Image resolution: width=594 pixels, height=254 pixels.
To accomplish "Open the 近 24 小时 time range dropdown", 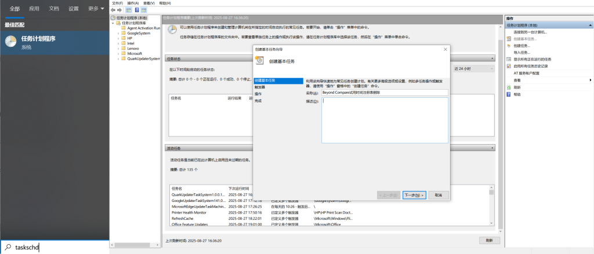I will (474, 69).
